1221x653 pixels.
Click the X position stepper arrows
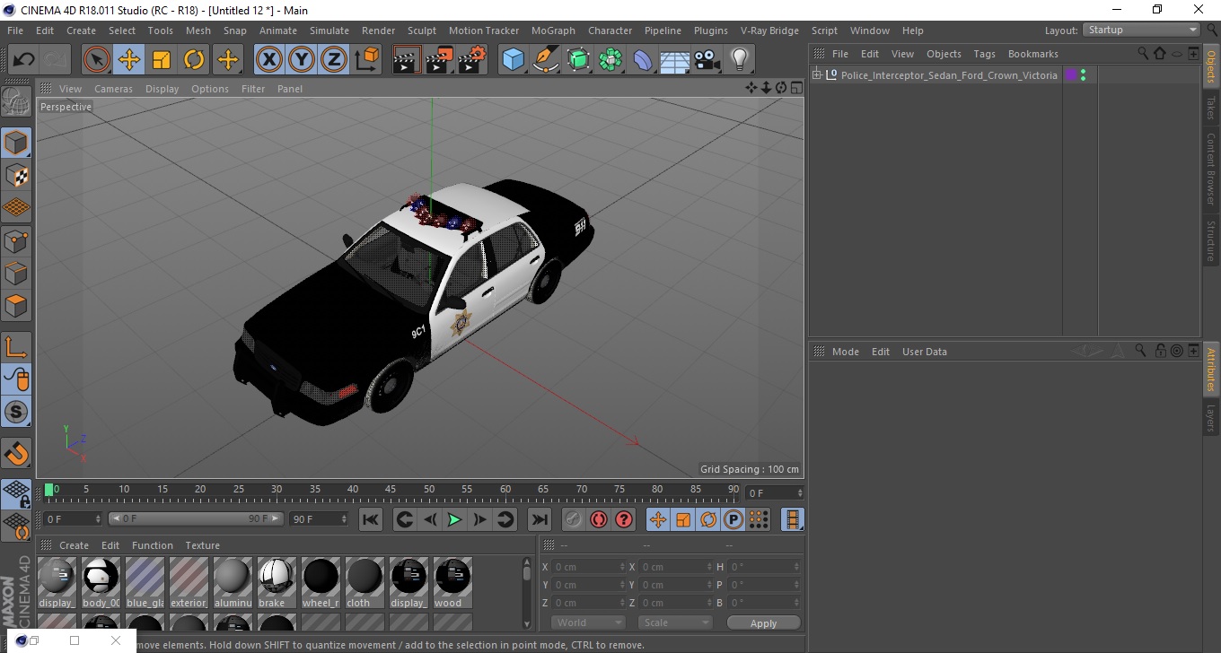623,567
